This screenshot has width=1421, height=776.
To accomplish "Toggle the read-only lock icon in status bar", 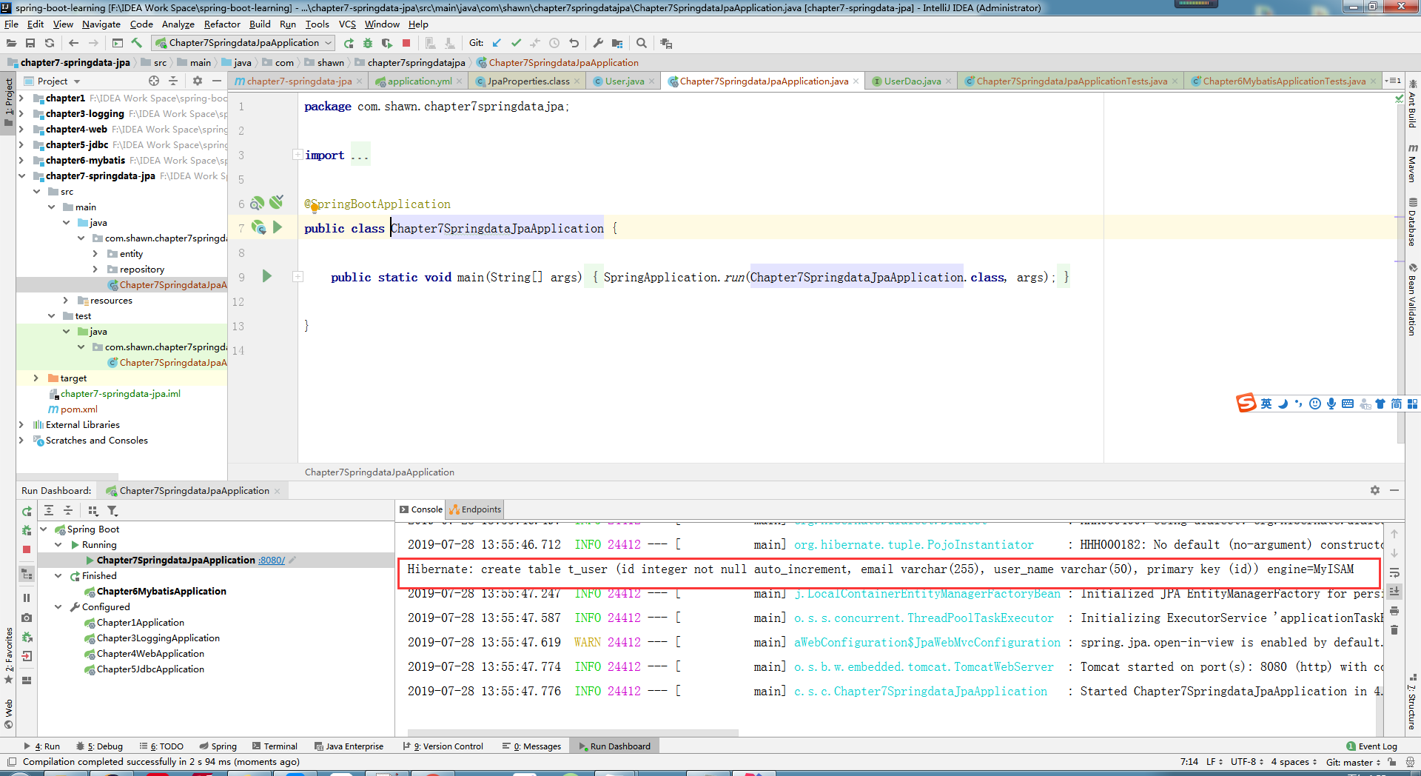I will (x=1392, y=762).
